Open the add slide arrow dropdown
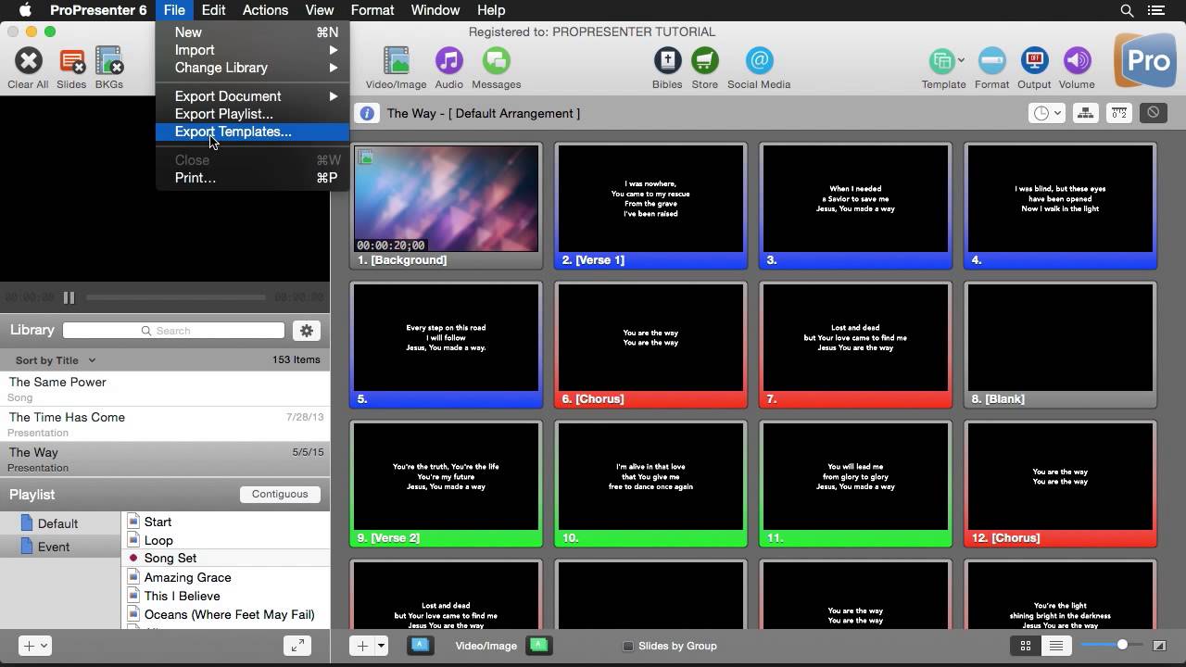Viewport: 1186px width, 667px height. tap(381, 646)
